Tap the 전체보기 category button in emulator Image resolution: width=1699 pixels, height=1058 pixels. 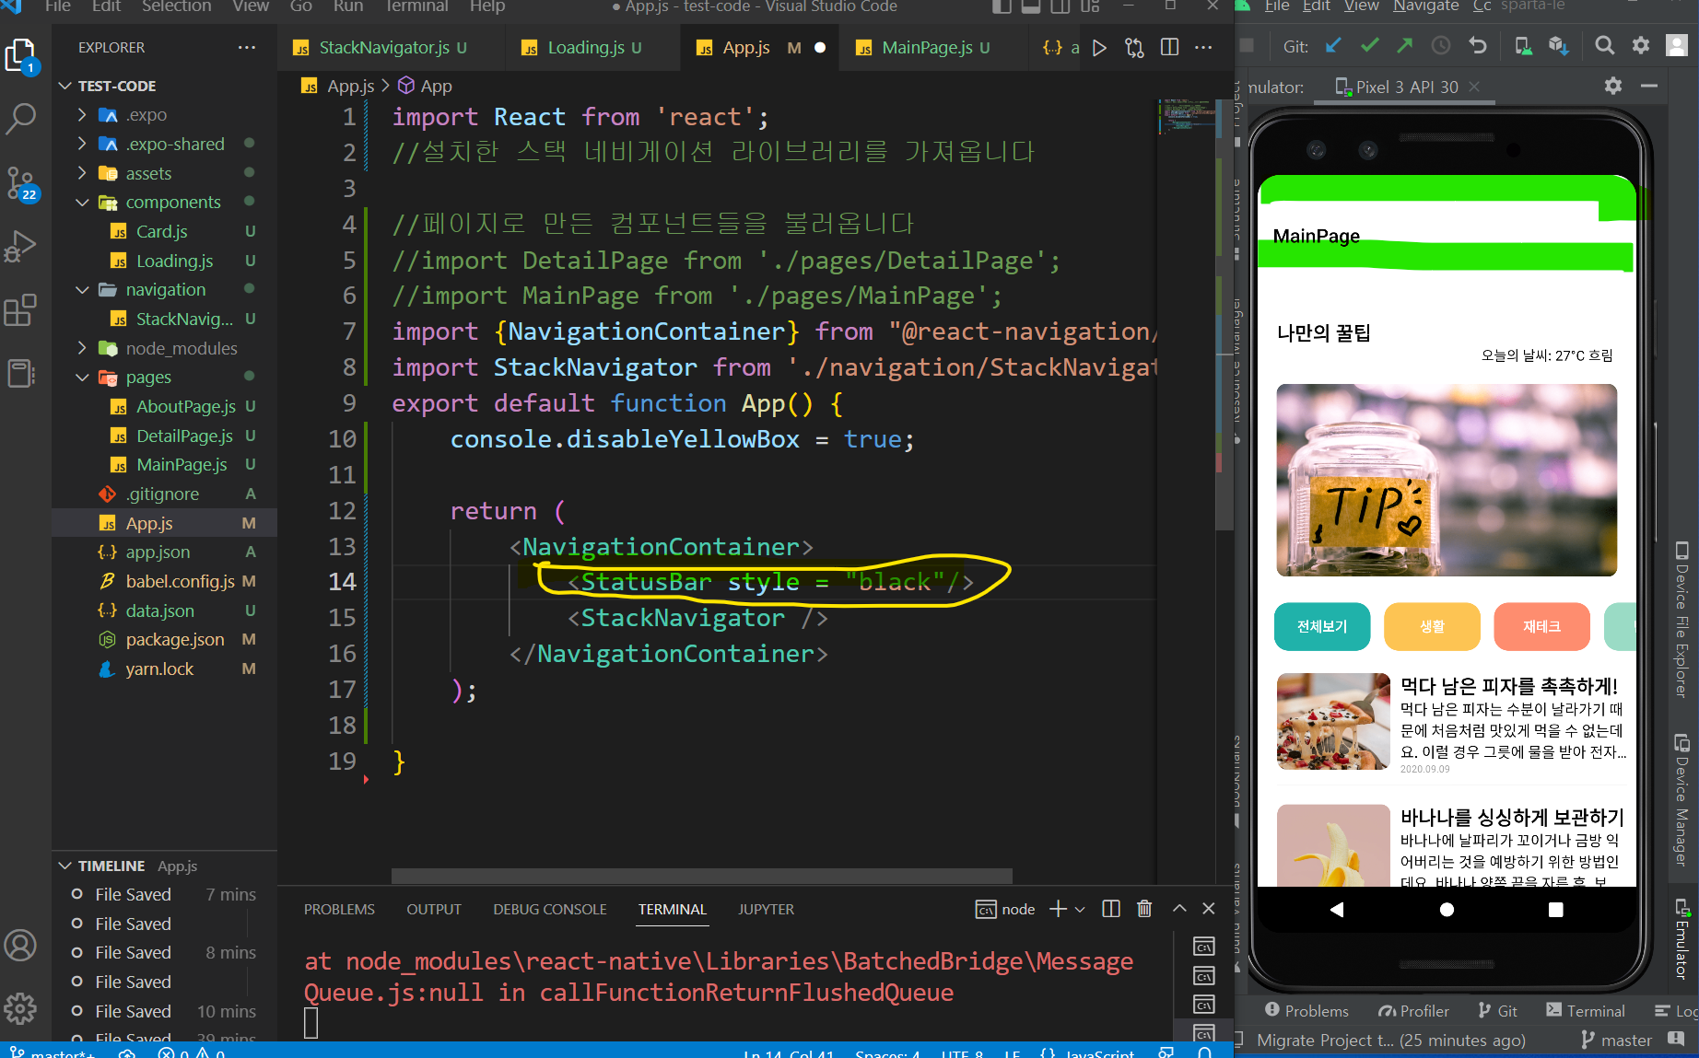click(x=1322, y=626)
